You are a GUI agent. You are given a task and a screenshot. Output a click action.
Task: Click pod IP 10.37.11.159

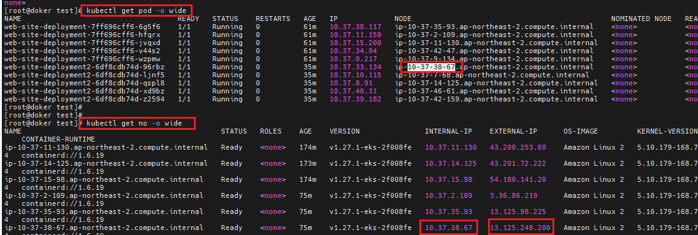coord(356,35)
